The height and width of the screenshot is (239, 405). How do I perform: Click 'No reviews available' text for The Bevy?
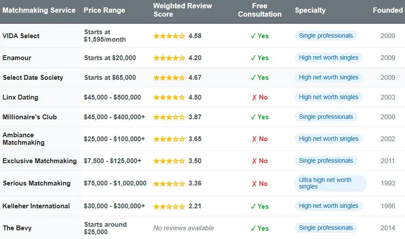[x=183, y=228]
